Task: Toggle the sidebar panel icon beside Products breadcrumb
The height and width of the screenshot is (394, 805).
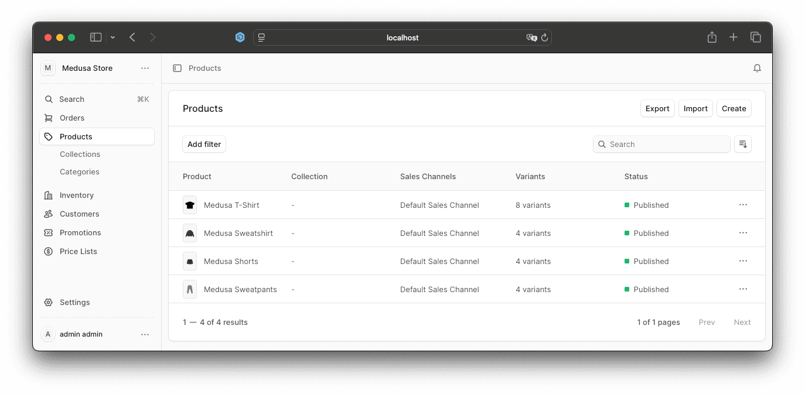Action: 177,68
